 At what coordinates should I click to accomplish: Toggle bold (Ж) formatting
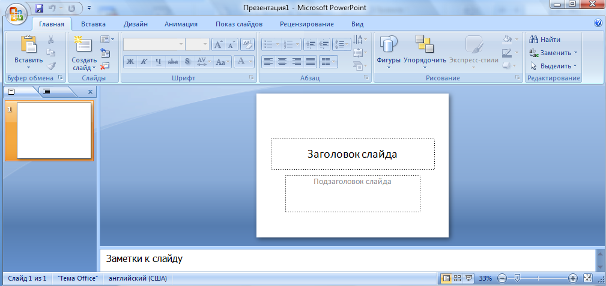tap(130, 62)
